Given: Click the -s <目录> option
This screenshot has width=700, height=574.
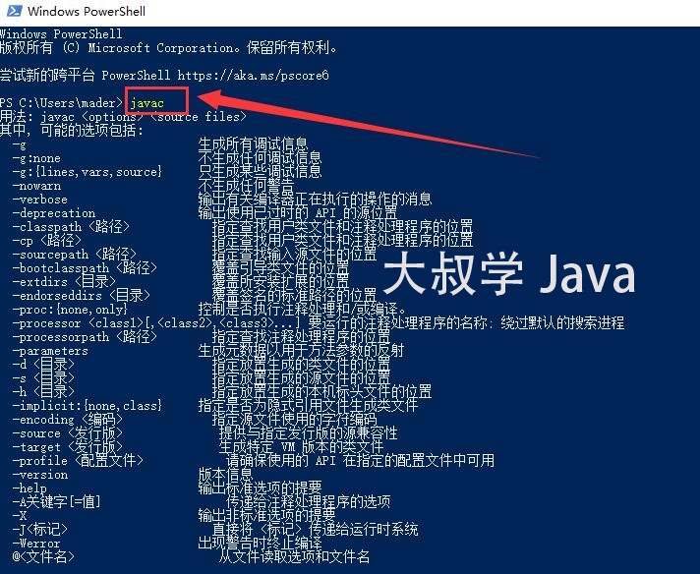Looking at the screenshot, I should pos(43,378).
